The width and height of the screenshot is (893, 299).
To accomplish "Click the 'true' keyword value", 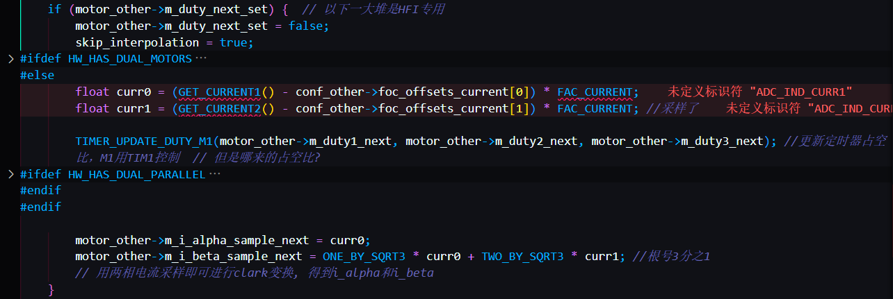I will click(x=233, y=42).
